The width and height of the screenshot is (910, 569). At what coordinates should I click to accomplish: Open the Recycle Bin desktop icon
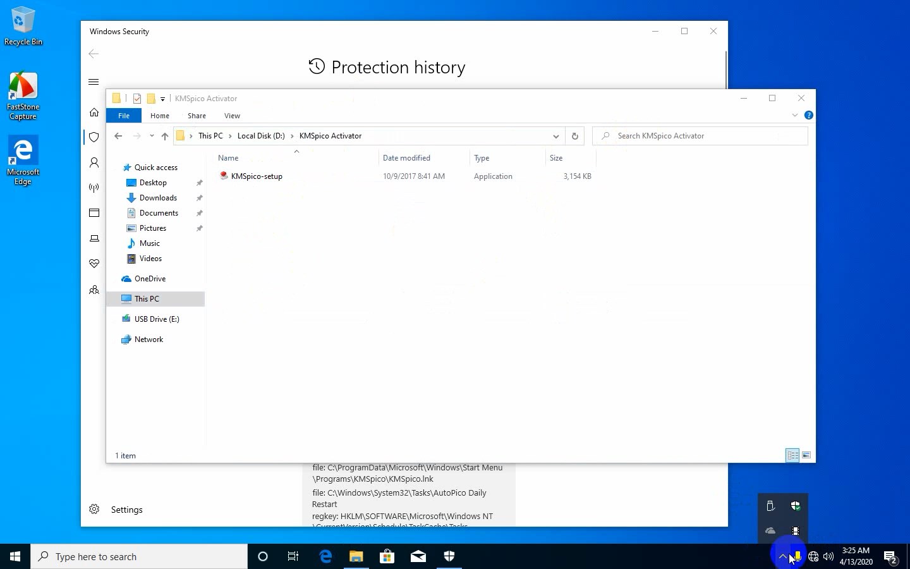pos(23,27)
